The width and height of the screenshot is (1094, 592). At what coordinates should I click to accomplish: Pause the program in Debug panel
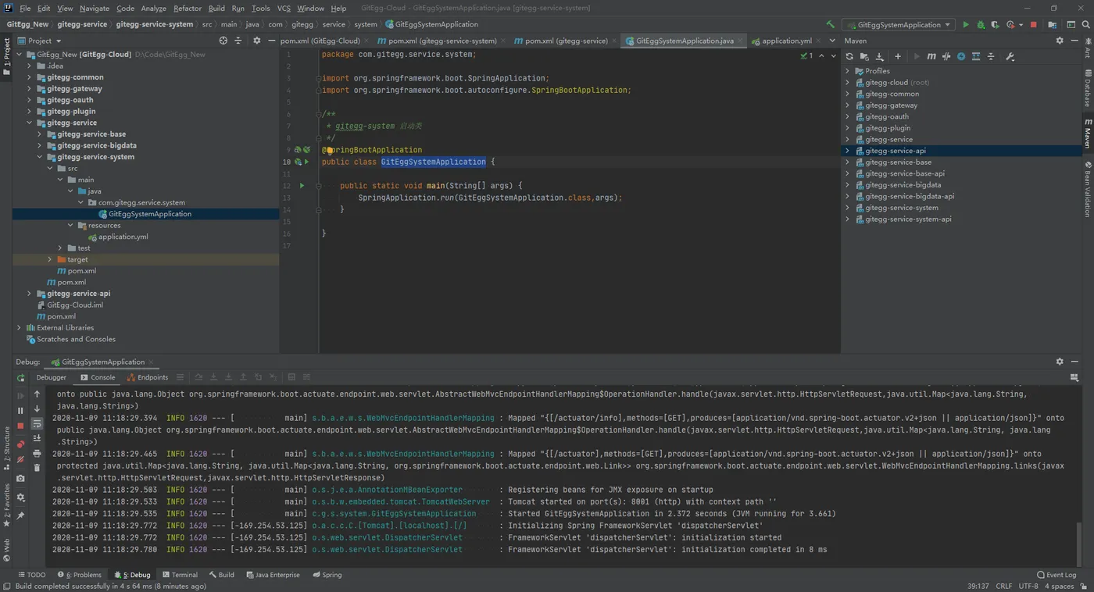coord(21,410)
